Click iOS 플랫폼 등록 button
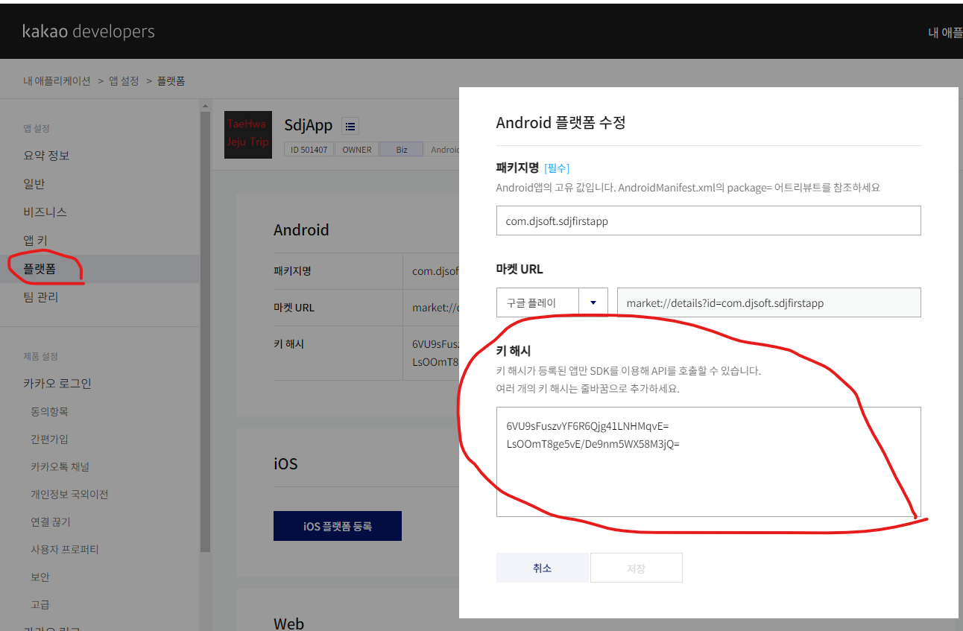This screenshot has height=631, width=963. point(338,526)
